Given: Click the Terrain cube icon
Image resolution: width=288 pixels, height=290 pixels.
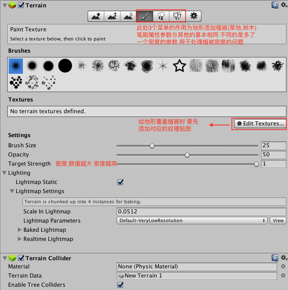Looking at the screenshot, I should [12, 5].
